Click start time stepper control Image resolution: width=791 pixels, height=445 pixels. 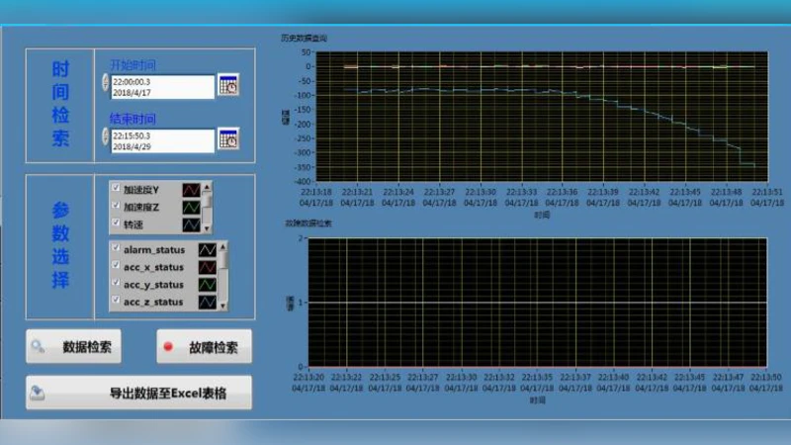click(x=106, y=82)
